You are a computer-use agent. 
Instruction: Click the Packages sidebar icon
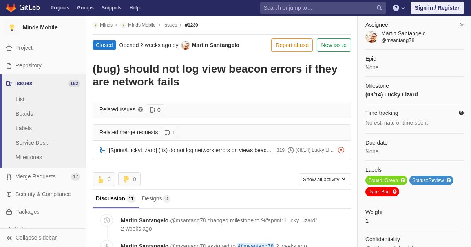tap(9, 212)
